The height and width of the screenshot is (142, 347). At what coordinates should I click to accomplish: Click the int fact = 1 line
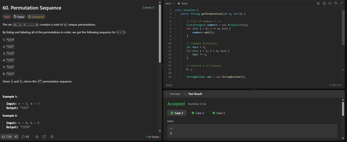coord(197,47)
